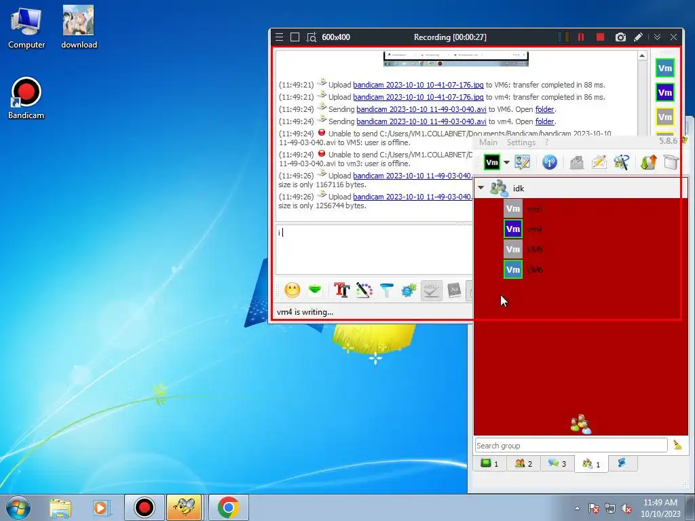This screenshot has width=695, height=521.
Task: Open the status dropdown arrow beside Vm avatar
Action: [x=506, y=162]
